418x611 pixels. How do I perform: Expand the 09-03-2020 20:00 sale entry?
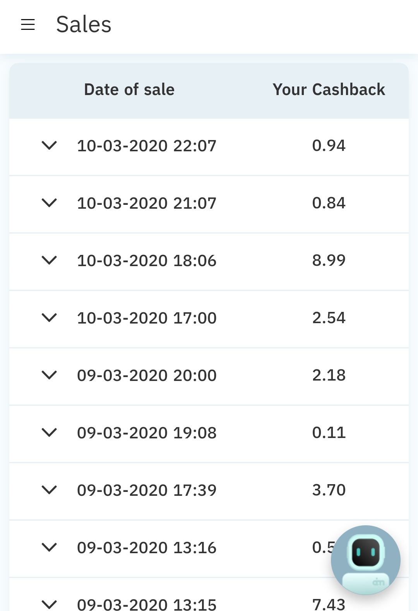click(x=49, y=375)
